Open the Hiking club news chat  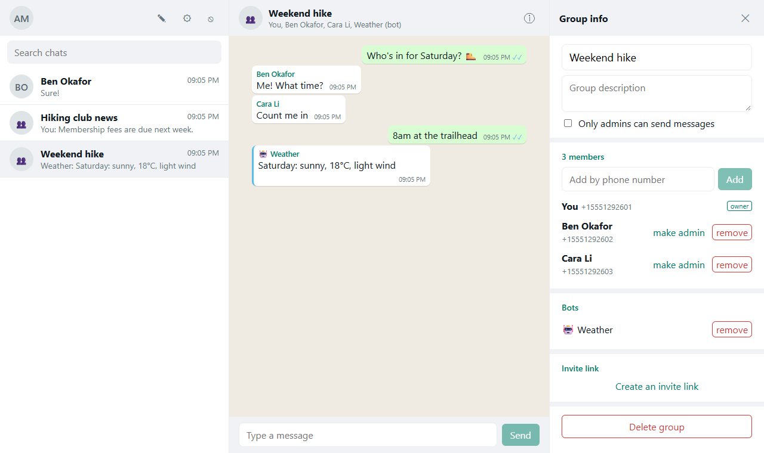point(114,123)
